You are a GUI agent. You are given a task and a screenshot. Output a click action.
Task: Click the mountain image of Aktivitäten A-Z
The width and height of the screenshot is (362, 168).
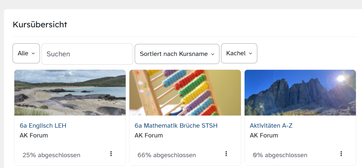[x=300, y=93]
